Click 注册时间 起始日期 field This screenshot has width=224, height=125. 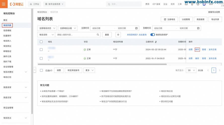(x=102, y=28)
